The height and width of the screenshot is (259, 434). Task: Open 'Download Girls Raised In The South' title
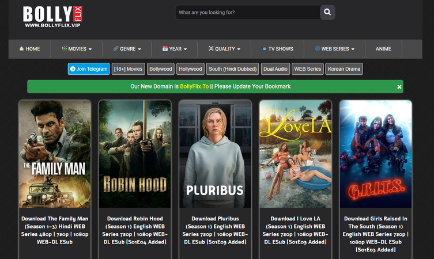pos(376,234)
